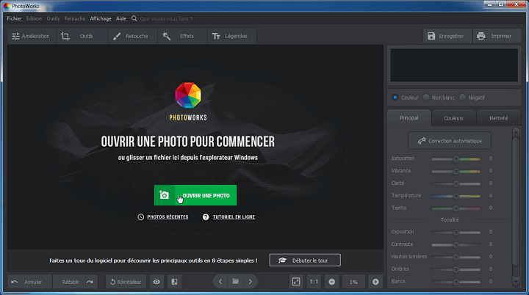
Task: Close the PhotoWorks window
Action: (x=517, y=4)
